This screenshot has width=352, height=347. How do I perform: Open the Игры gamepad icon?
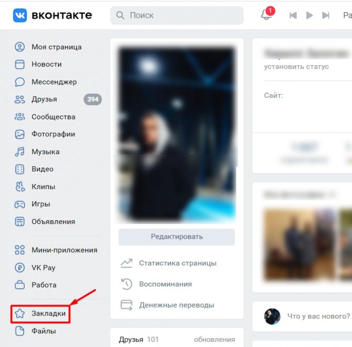coord(20,204)
